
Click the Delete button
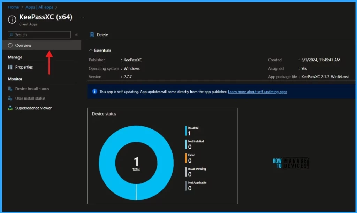coord(99,34)
